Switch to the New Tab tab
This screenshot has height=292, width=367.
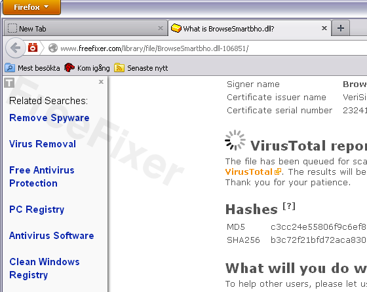tap(86, 29)
